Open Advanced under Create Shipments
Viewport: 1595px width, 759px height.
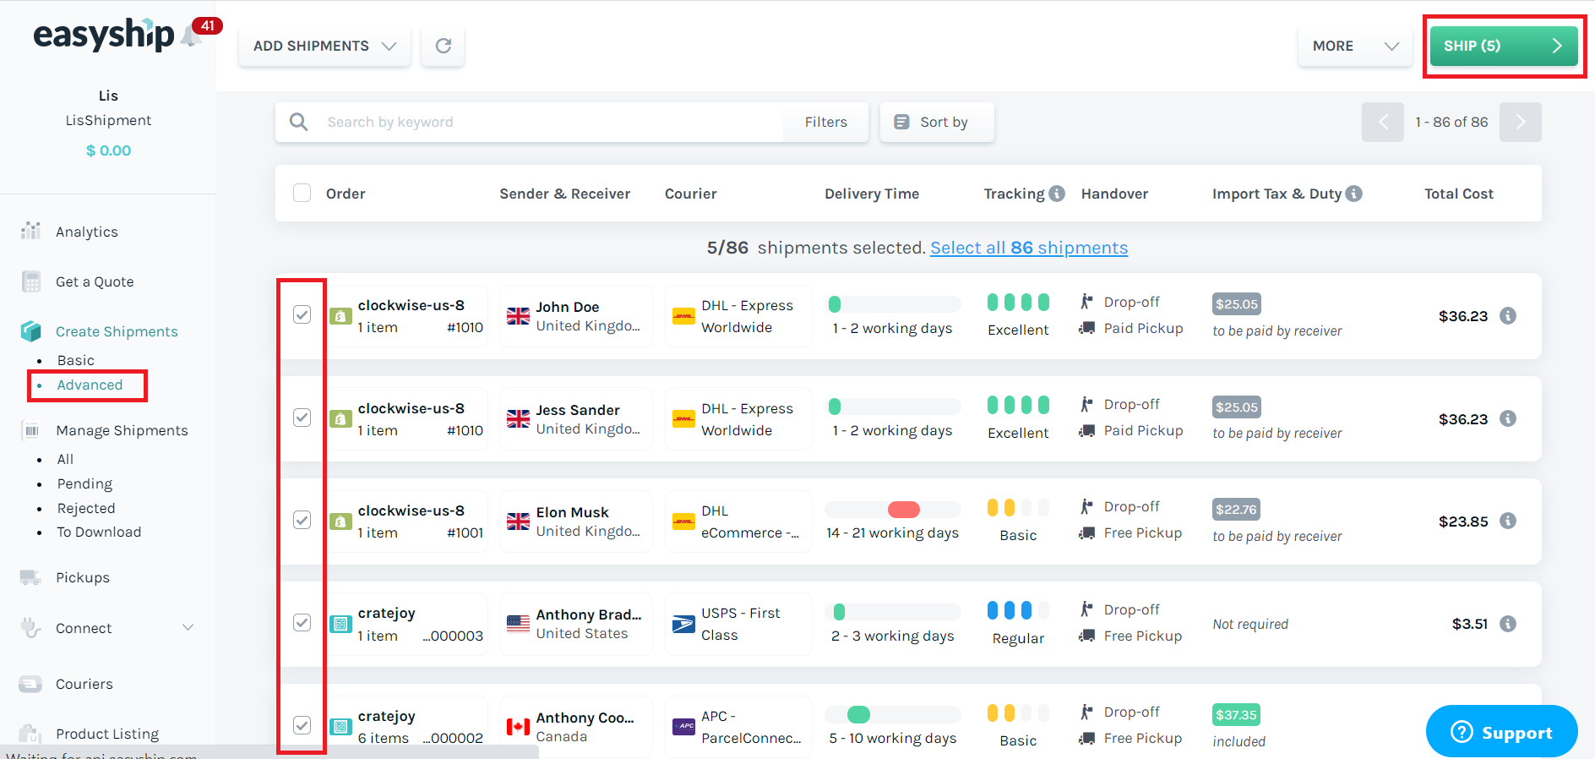pos(90,385)
